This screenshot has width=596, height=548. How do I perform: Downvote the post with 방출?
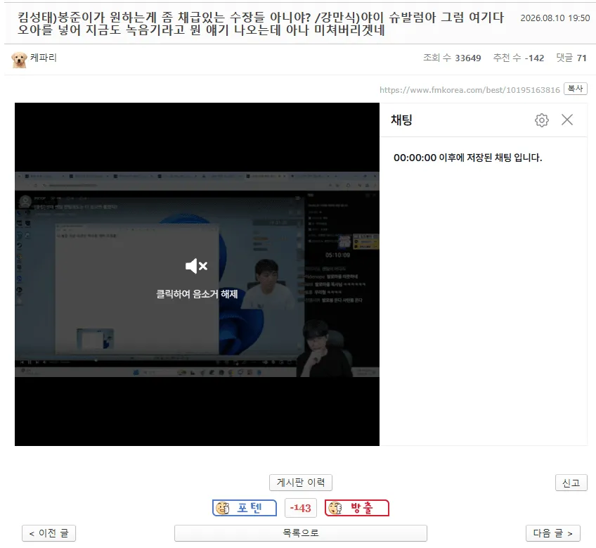357,508
